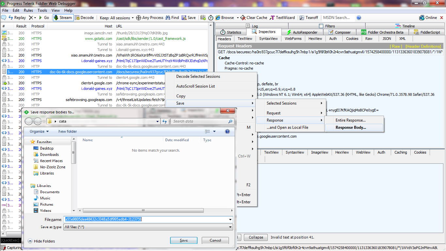Open the Rules menu
Screen dimensions: 446x251
tap(28, 10)
